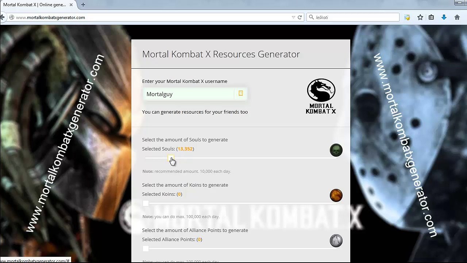Click the note 'recommended amount. 10,000 each day'
This screenshot has width=467, height=263.
pyautogui.click(x=186, y=171)
